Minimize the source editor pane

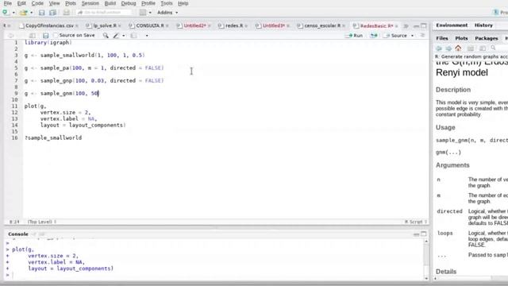click(x=416, y=25)
